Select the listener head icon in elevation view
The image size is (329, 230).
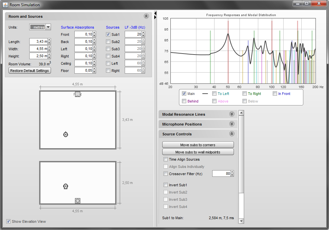click(66, 186)
